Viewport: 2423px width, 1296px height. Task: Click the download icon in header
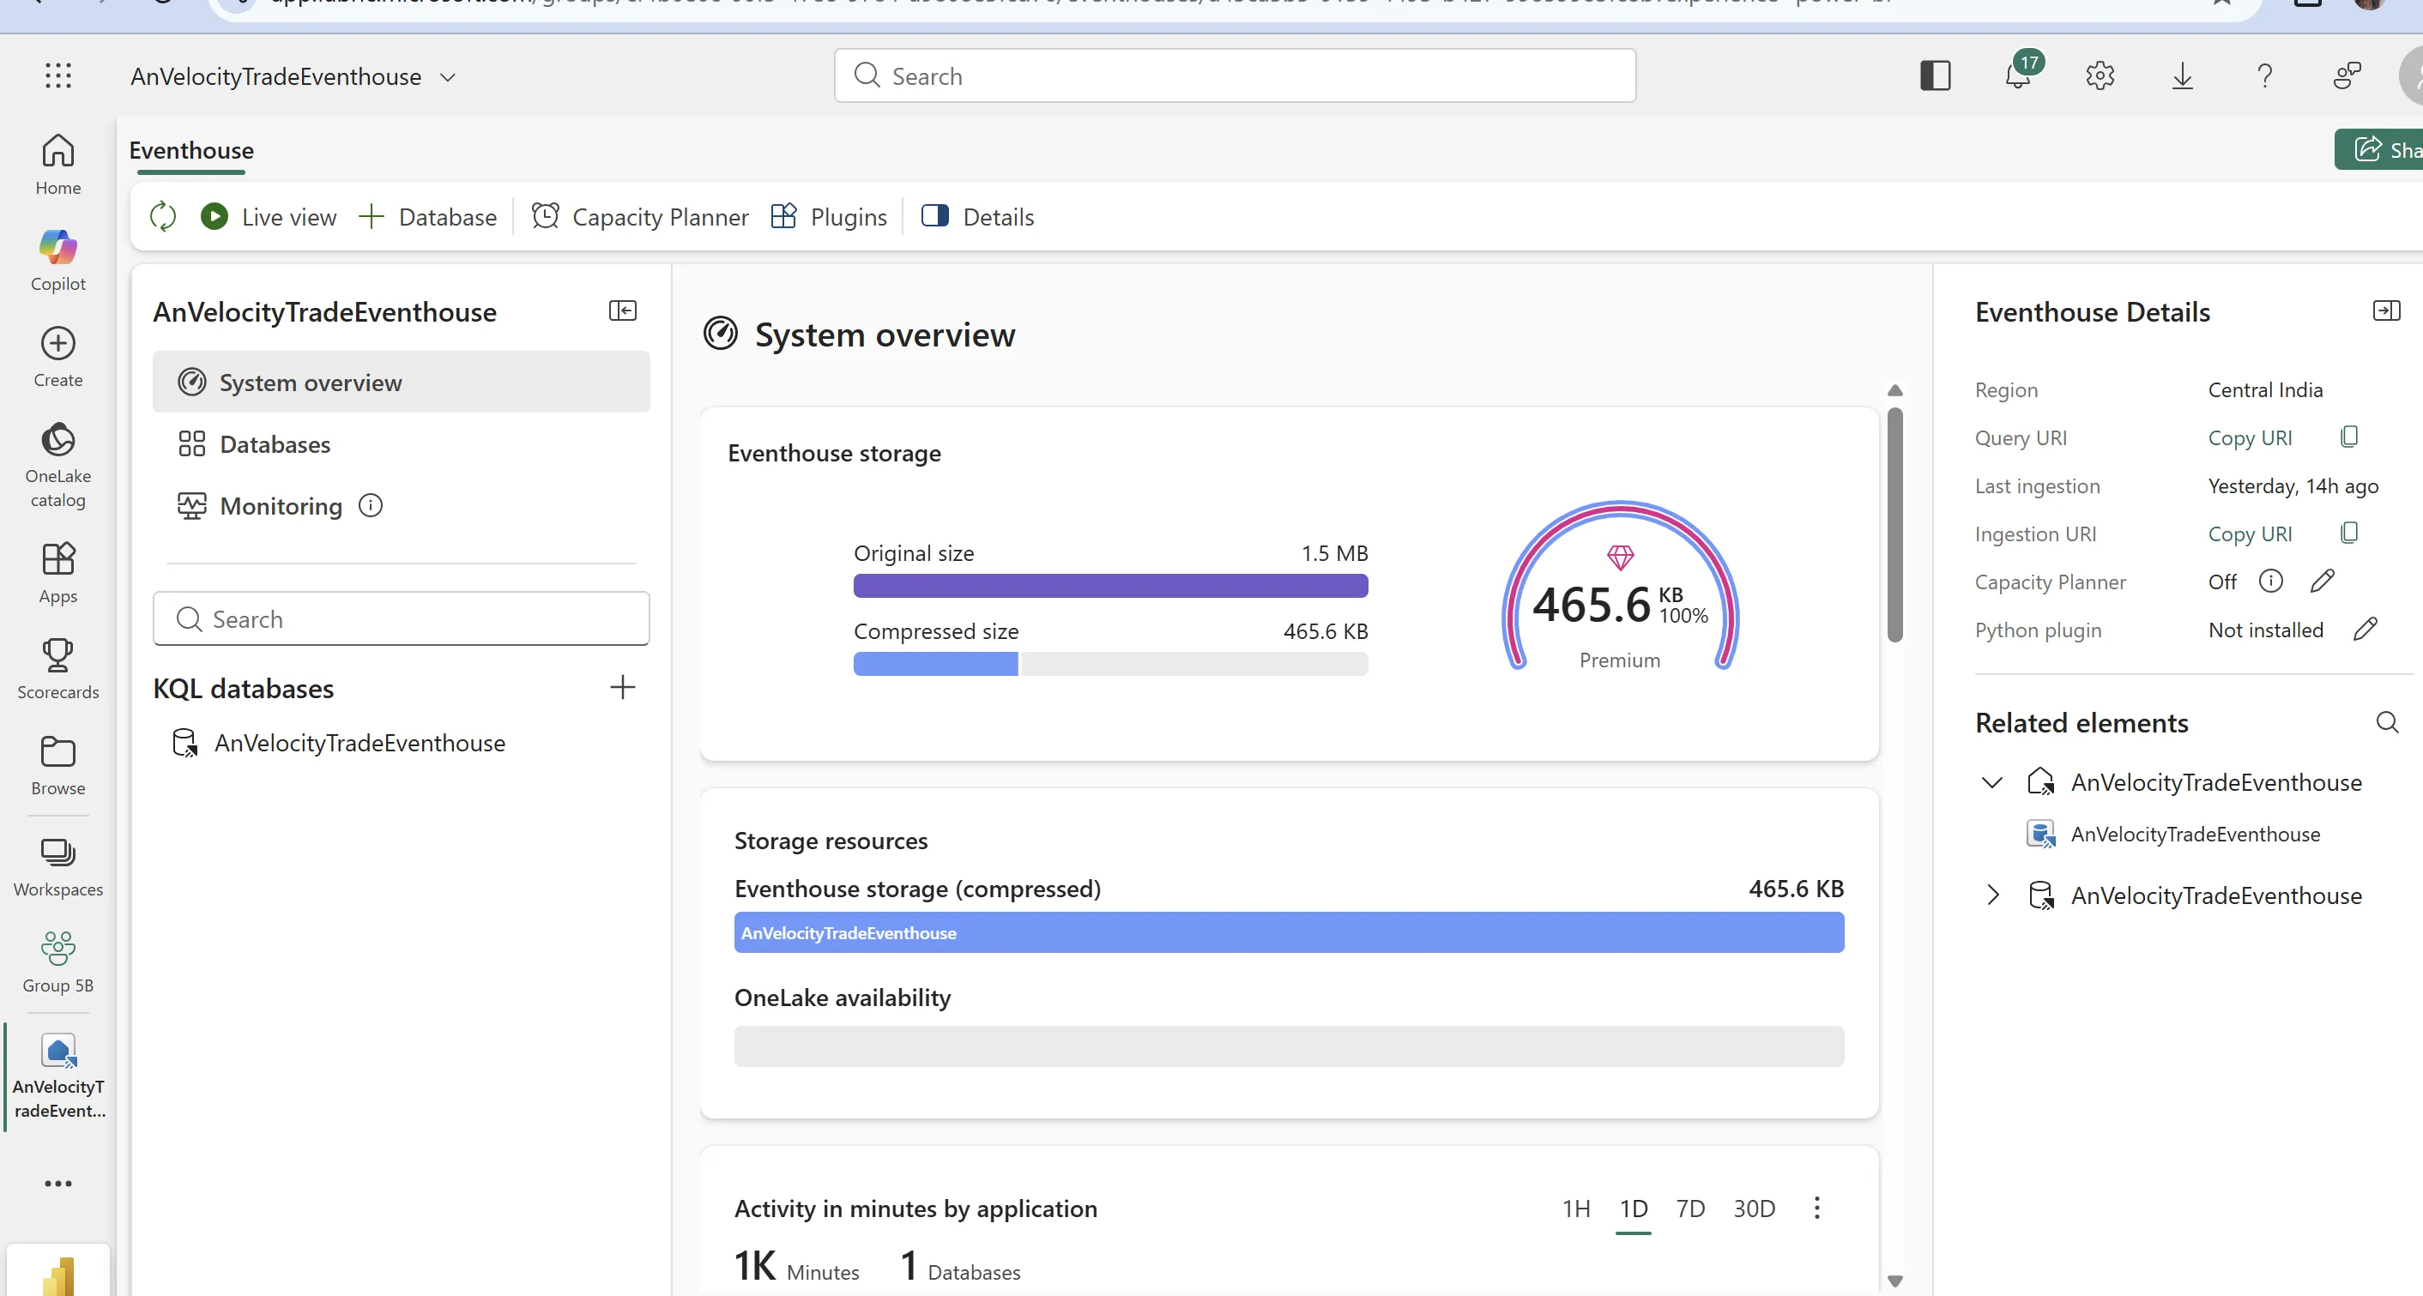click(x=2182, y=75)
